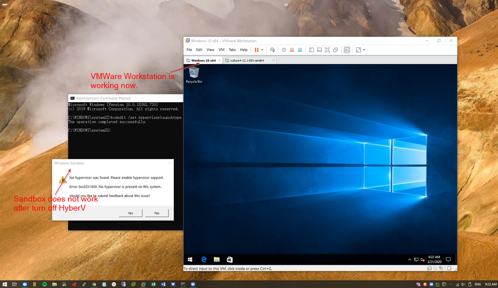Open the View menu in VMware
Viewport: 498px width, 288px height.
point(210,50)
